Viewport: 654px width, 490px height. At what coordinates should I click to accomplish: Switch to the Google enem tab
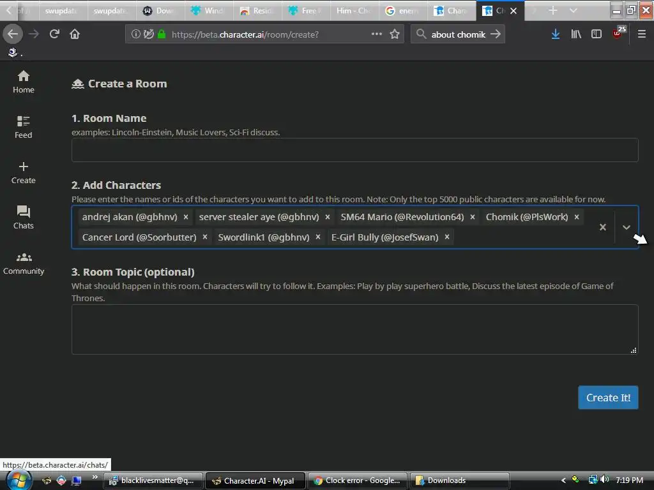[402, 11]
